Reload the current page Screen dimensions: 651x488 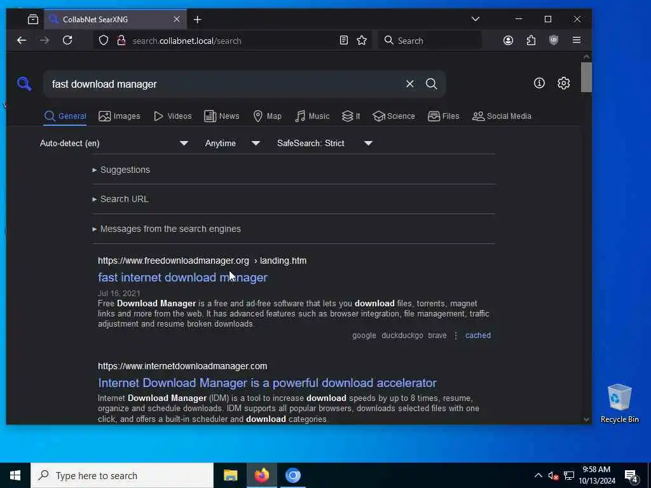67,40
